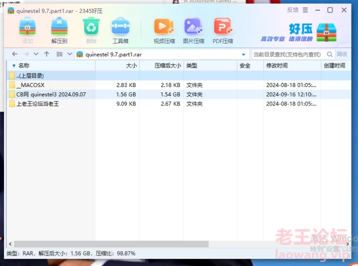Click the 上老王论坛当老王 folder icon

click(x=13, y=104)
